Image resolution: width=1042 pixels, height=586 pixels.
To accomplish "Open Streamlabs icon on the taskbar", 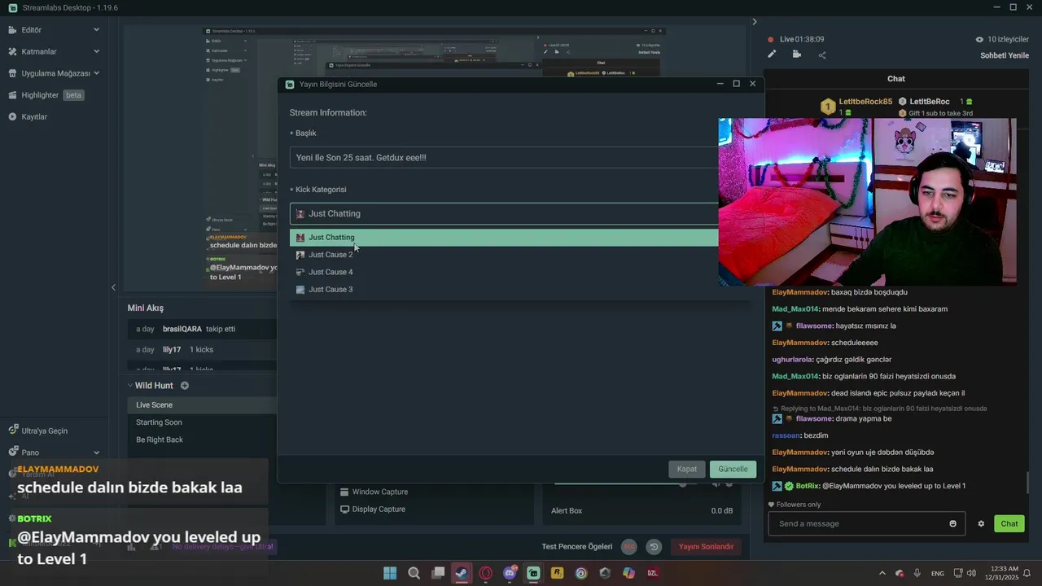I will [x=533, y=573].
